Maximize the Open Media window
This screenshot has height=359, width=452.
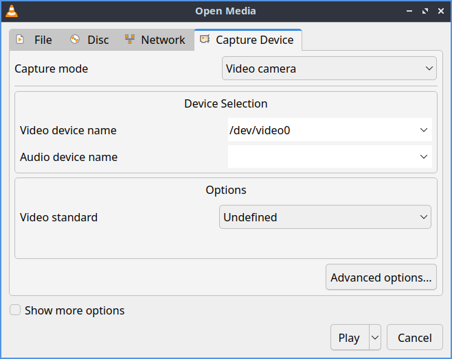425,11
